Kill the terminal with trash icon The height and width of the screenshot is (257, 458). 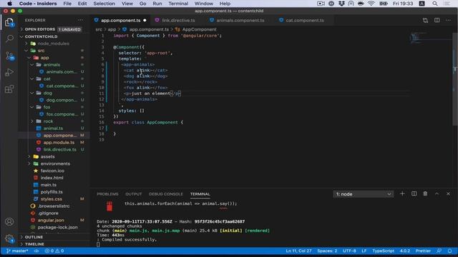(425, 193)
